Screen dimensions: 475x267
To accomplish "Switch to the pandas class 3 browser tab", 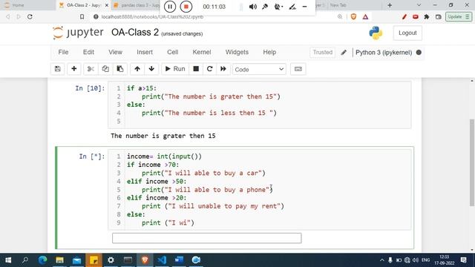I will (x=137, y=5).
